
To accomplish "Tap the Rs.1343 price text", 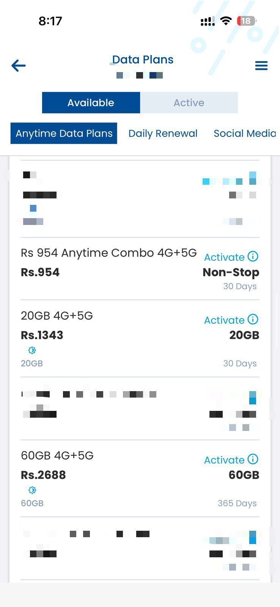I will click(42, 335).
